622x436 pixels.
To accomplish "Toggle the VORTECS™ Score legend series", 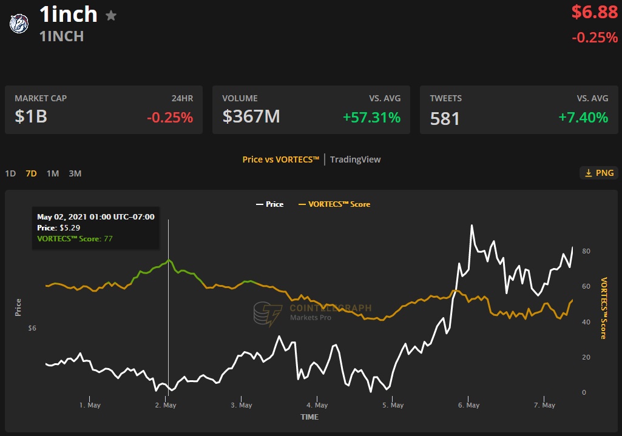I will [334, 204].
